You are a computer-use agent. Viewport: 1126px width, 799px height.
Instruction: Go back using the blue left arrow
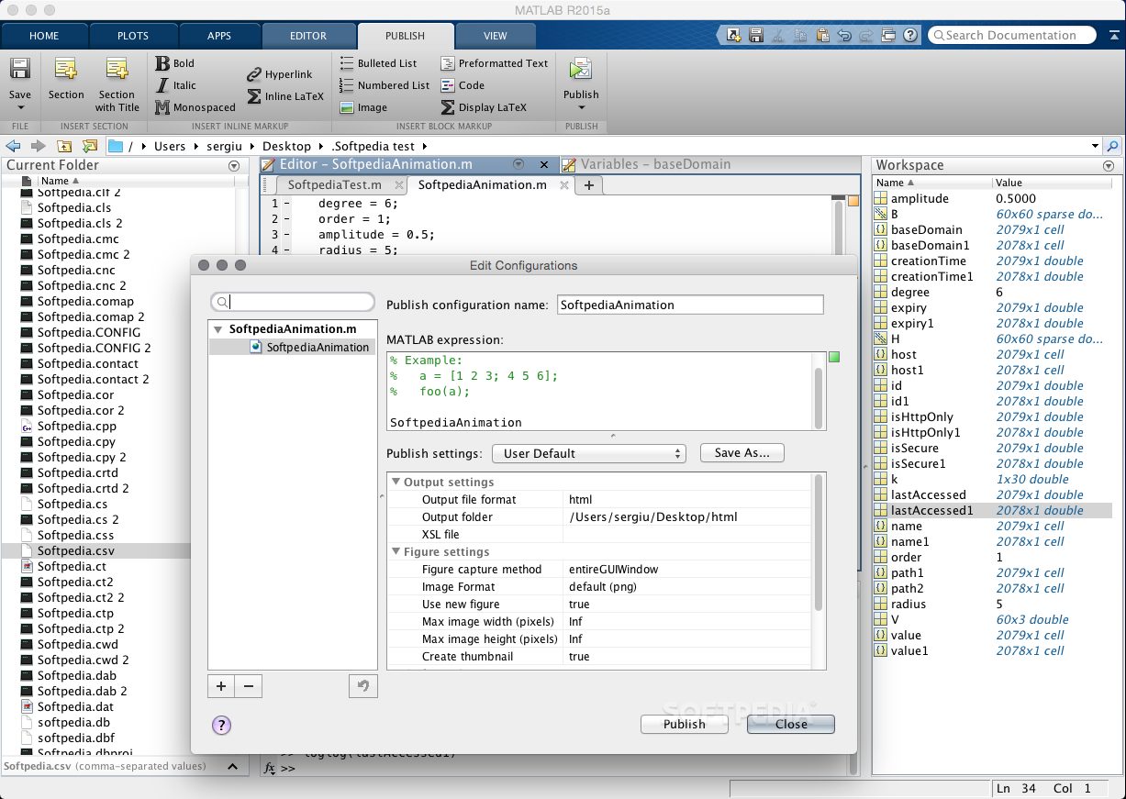[x=13, y=146]
